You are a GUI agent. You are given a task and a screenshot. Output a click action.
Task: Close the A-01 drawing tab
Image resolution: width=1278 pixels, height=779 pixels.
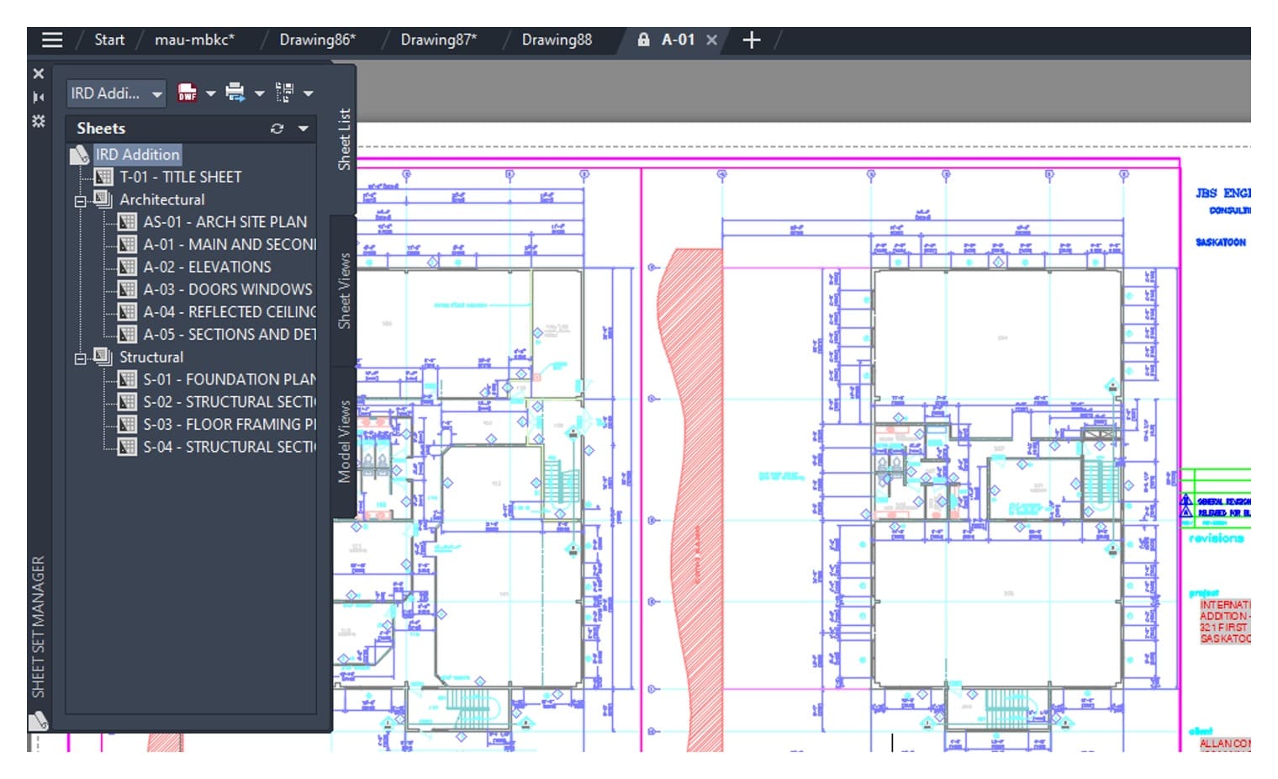coord(711,40)
